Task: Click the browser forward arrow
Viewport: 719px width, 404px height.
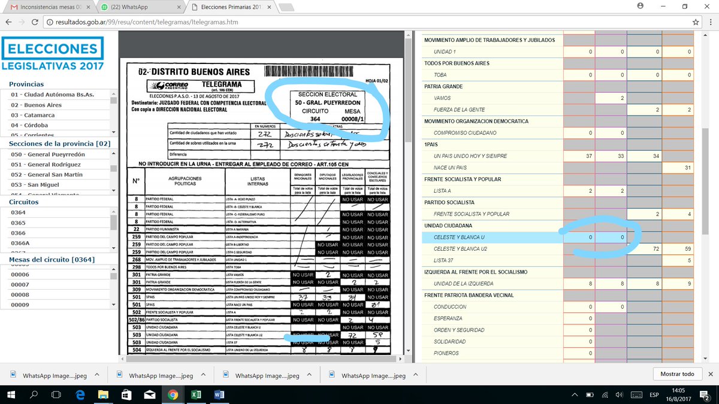Action: click(22, 22)
